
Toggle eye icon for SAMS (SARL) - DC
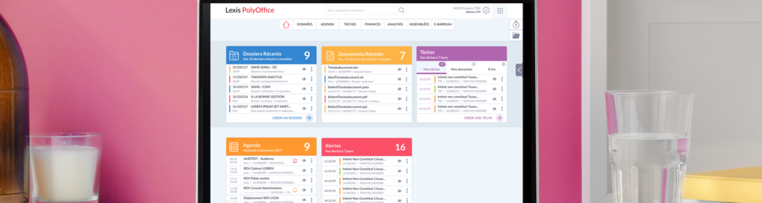(x=304, y=70)
